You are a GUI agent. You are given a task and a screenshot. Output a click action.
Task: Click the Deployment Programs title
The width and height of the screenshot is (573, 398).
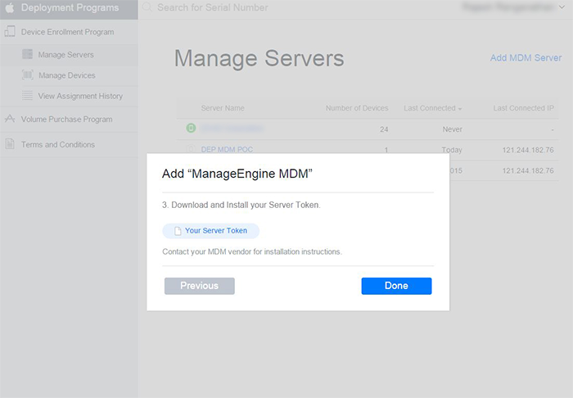point(70,7)
